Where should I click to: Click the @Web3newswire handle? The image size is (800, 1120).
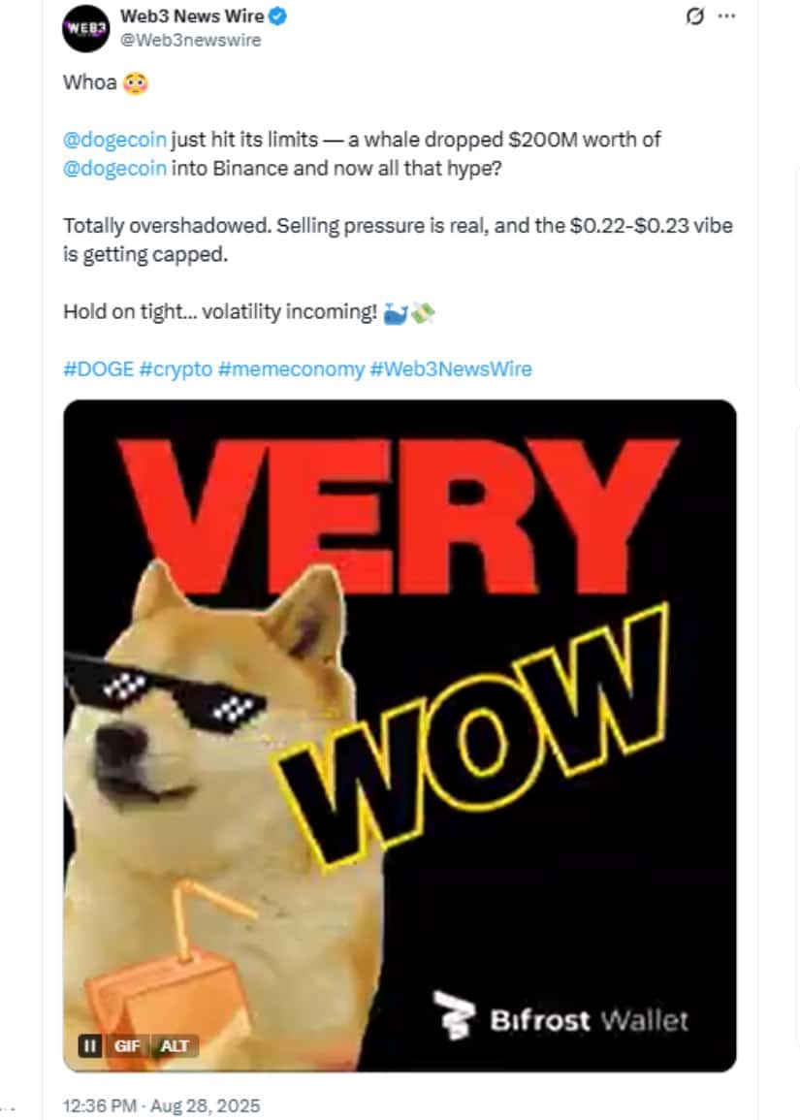pos(191,40)
